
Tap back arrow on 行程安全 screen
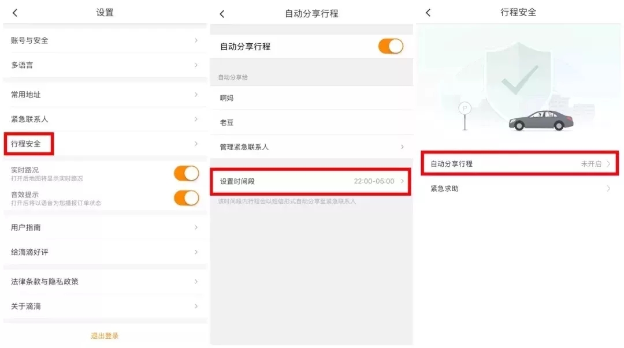point(428,13)
